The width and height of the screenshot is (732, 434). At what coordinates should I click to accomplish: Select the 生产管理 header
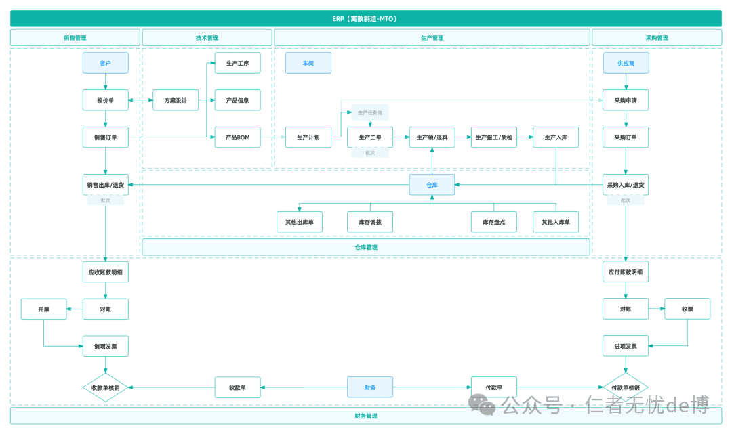pyautogui.click(x=432, y=38)
